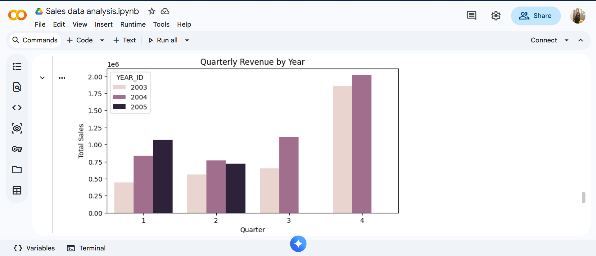596x256 pixels.
Task: Open settings gear icon
Action: tap(496, 15)
